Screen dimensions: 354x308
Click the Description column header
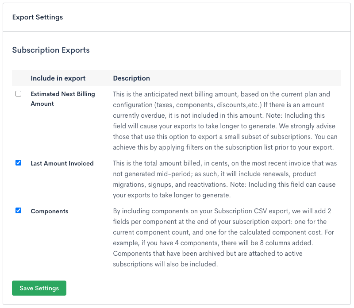(x=131, y=78)
